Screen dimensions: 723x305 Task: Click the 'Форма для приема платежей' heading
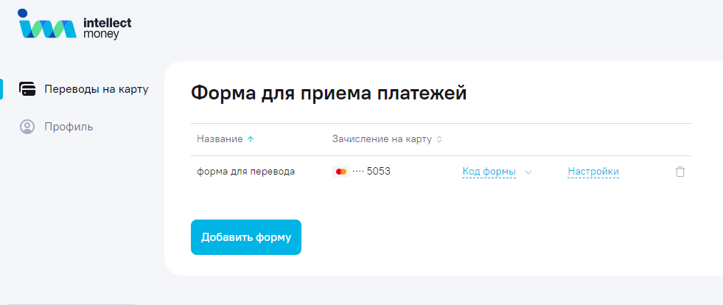coord(329,93)
